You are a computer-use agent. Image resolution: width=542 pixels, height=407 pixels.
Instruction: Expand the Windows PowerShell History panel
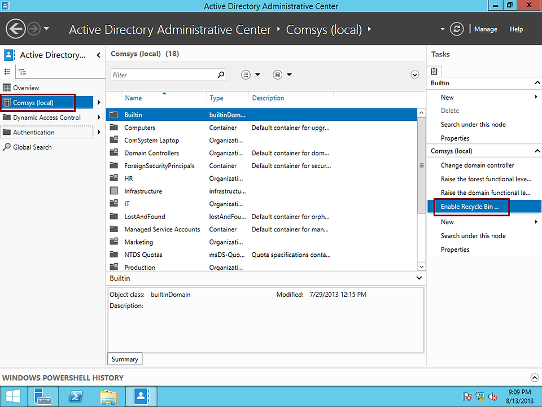click(x=535, y=377)
